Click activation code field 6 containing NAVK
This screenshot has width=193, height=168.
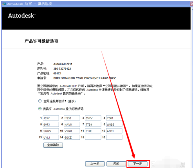point(72,125)
